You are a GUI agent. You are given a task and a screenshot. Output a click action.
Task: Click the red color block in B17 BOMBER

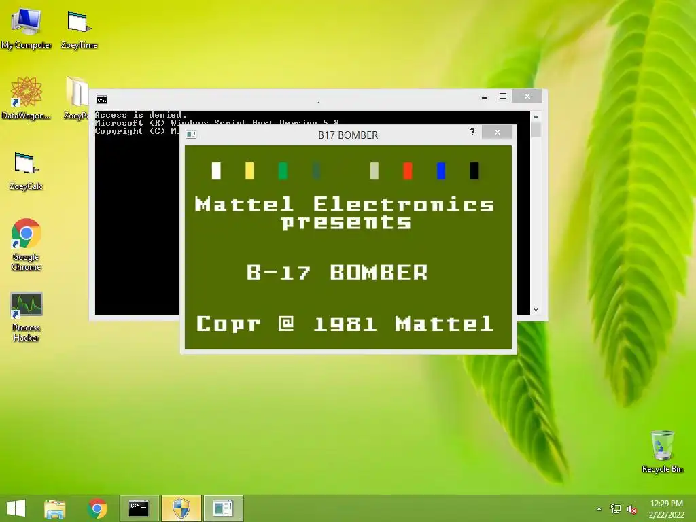click(x=408, y=171)
